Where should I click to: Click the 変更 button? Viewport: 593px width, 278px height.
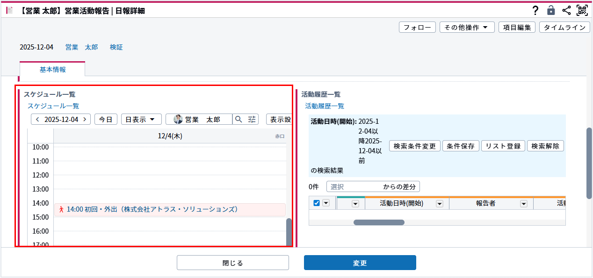point(360,263)
